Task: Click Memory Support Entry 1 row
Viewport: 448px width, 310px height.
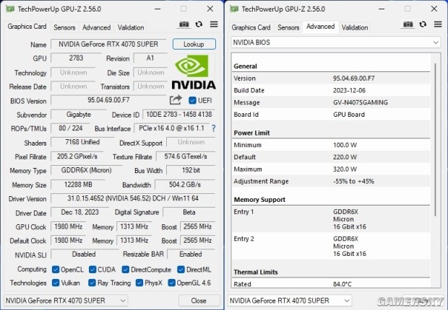Action: click(331, 219)
